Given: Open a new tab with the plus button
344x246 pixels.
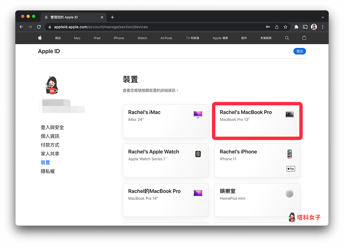Looking at the screenshot, I should coord(112,17).
